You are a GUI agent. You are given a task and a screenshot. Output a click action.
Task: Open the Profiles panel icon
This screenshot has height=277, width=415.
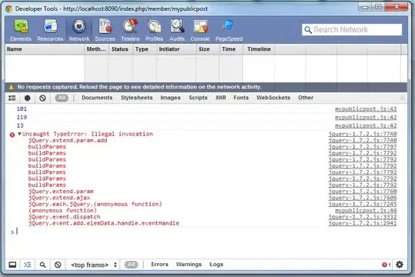(154, 27)
